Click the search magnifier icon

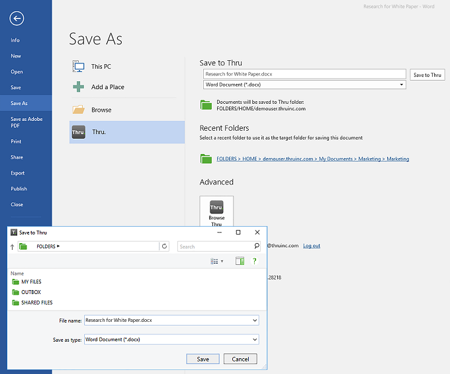point(257,246)
